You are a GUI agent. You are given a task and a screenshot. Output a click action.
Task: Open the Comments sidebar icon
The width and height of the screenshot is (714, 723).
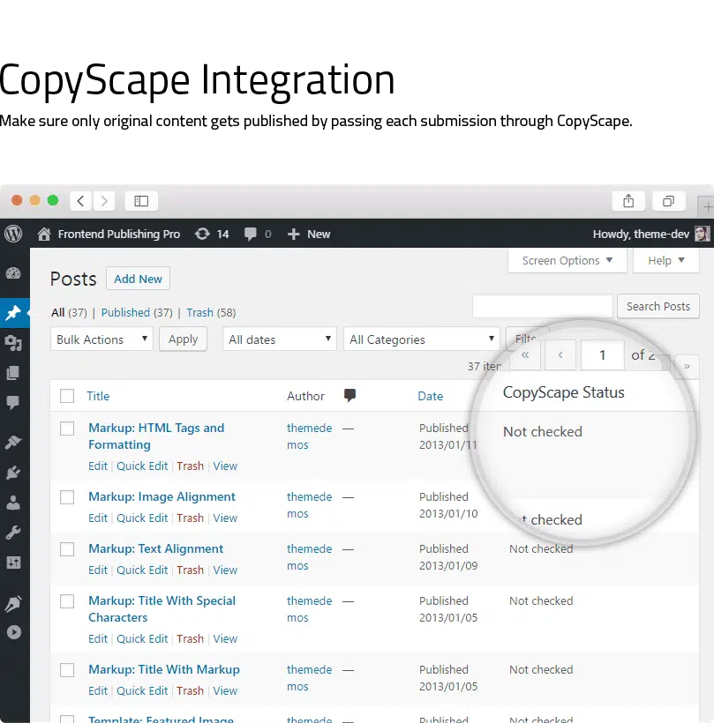(13, 403)
